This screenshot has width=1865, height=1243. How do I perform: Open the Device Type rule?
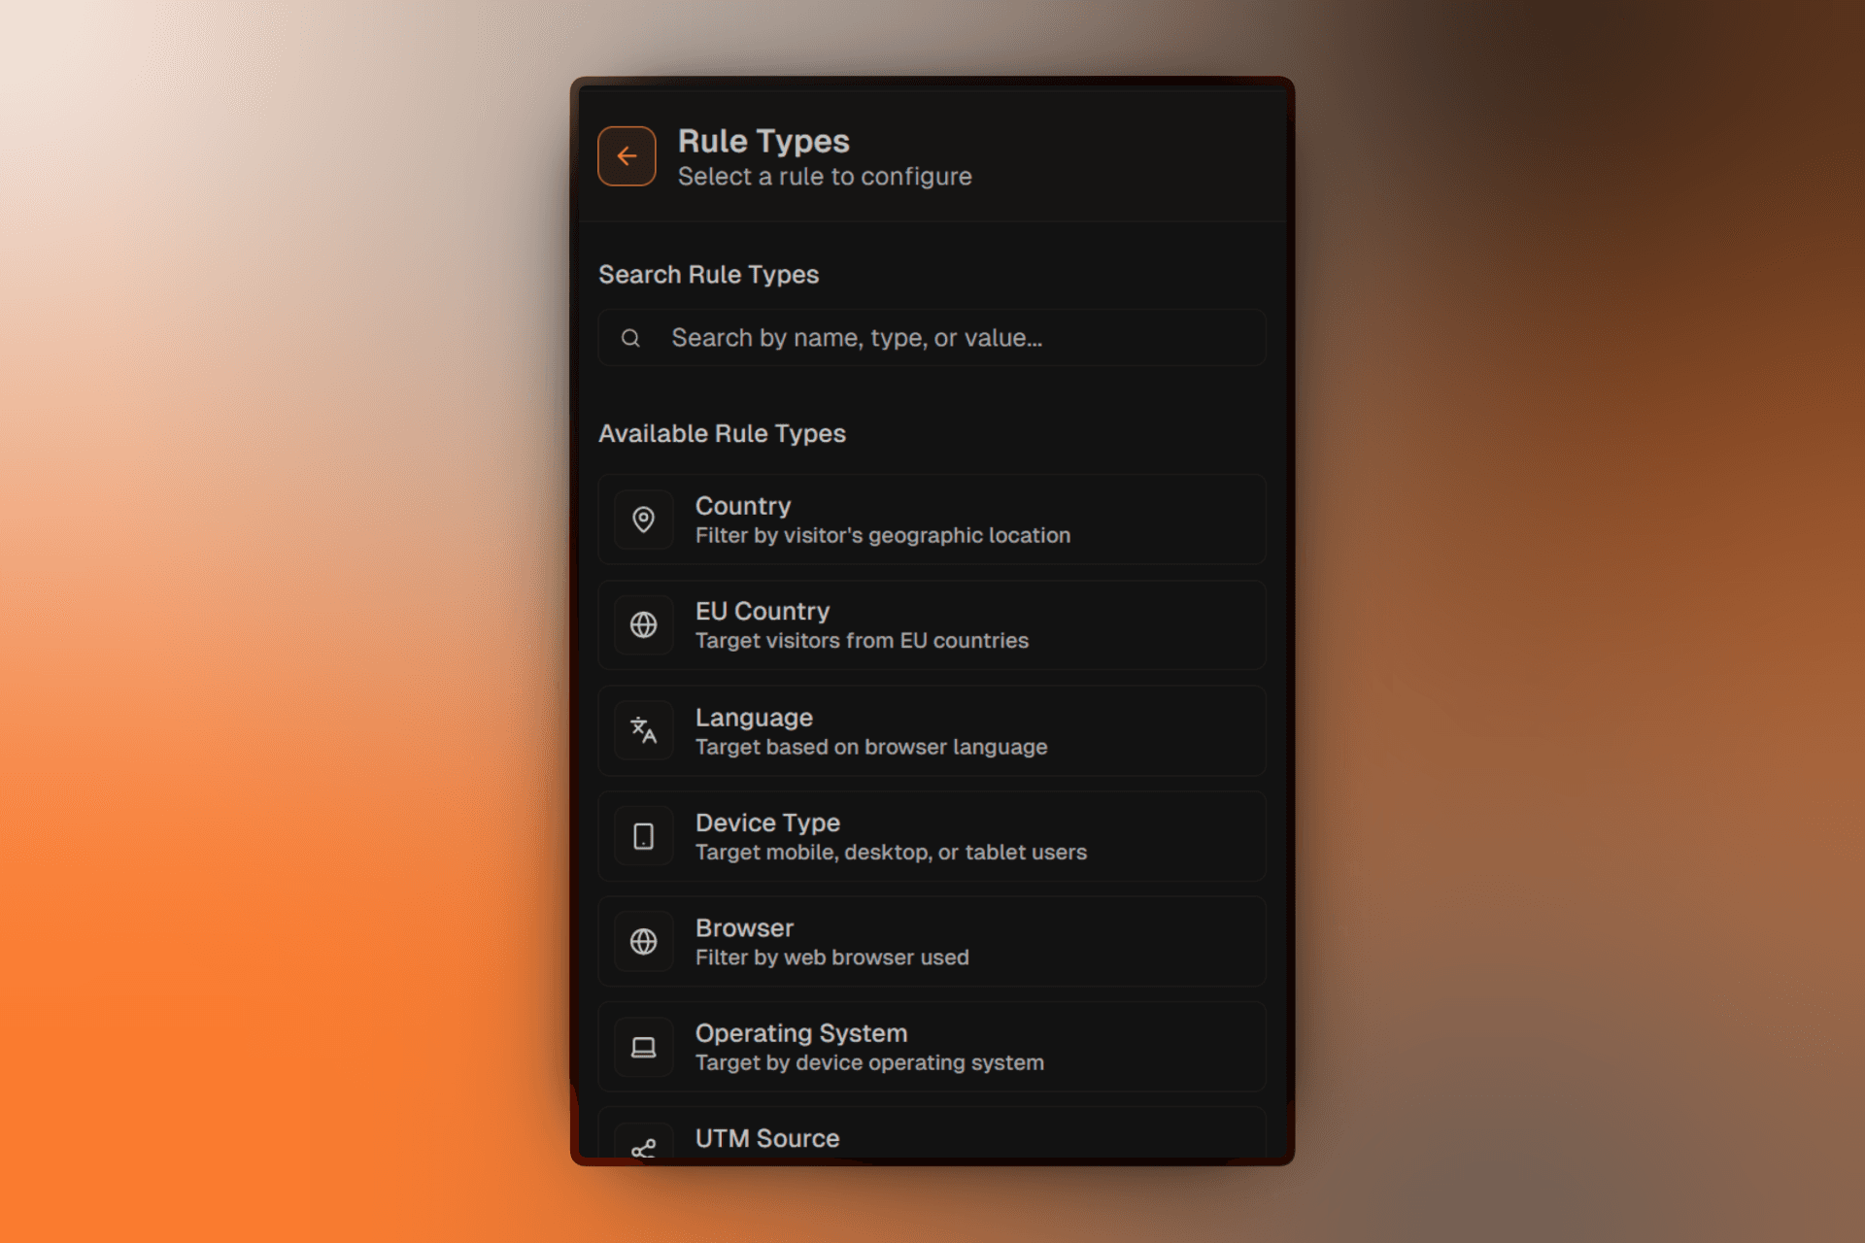click(x=932, y=836)
